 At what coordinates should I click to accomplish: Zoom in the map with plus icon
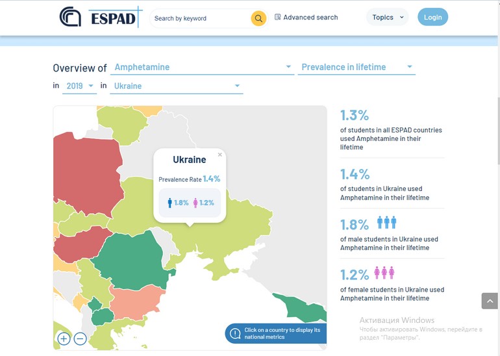coord(64,338)
